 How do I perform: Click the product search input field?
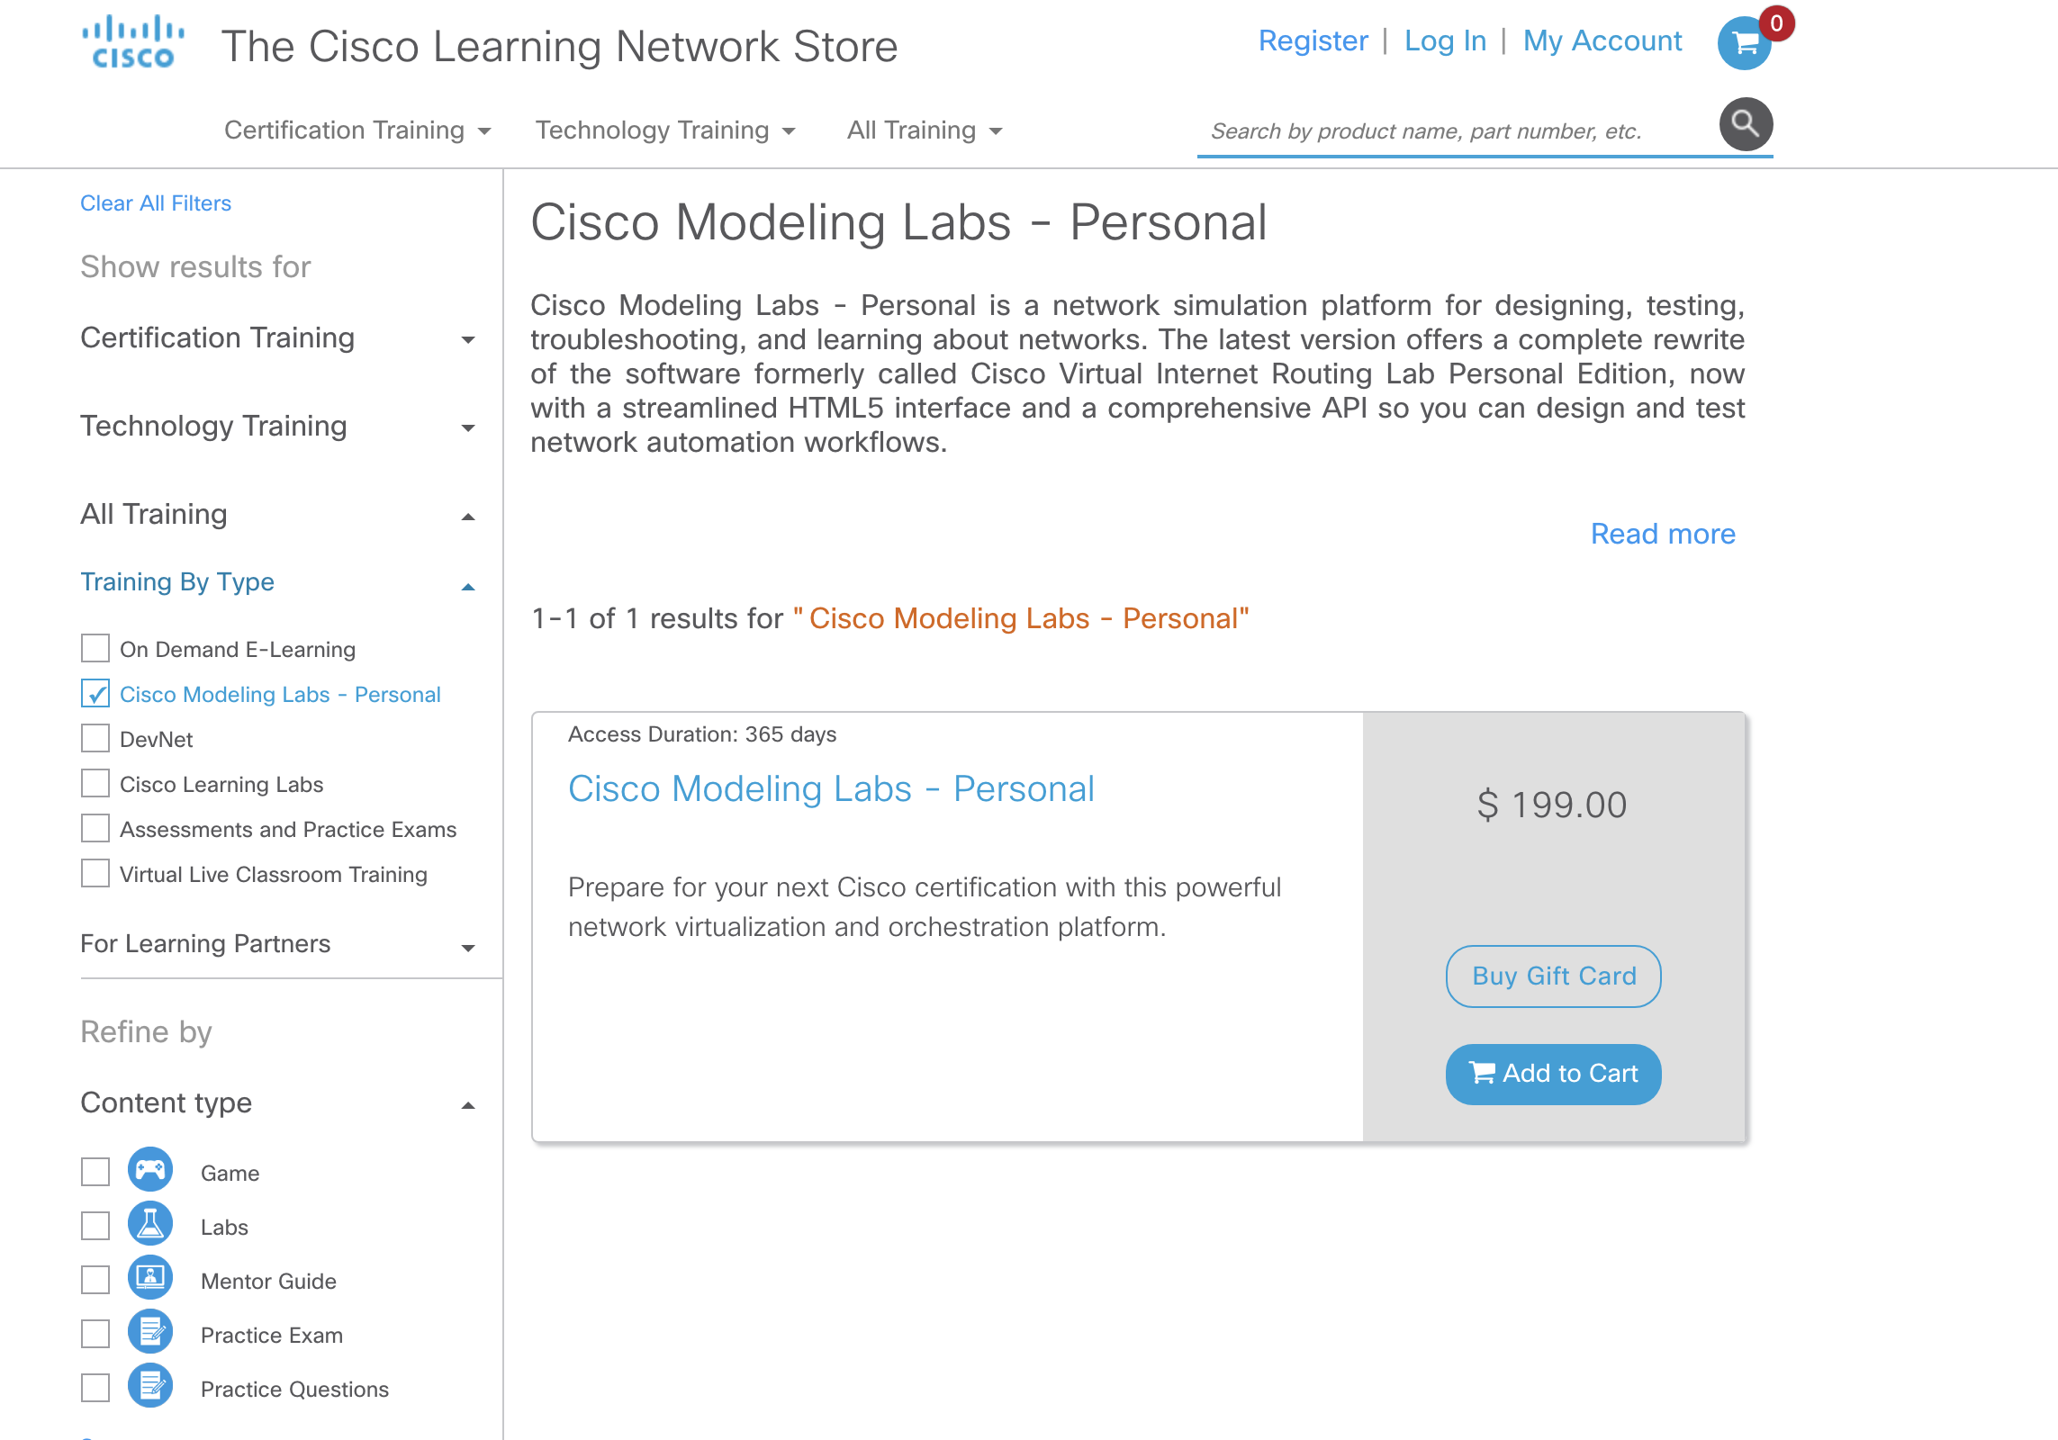(x=1440, y=130)
